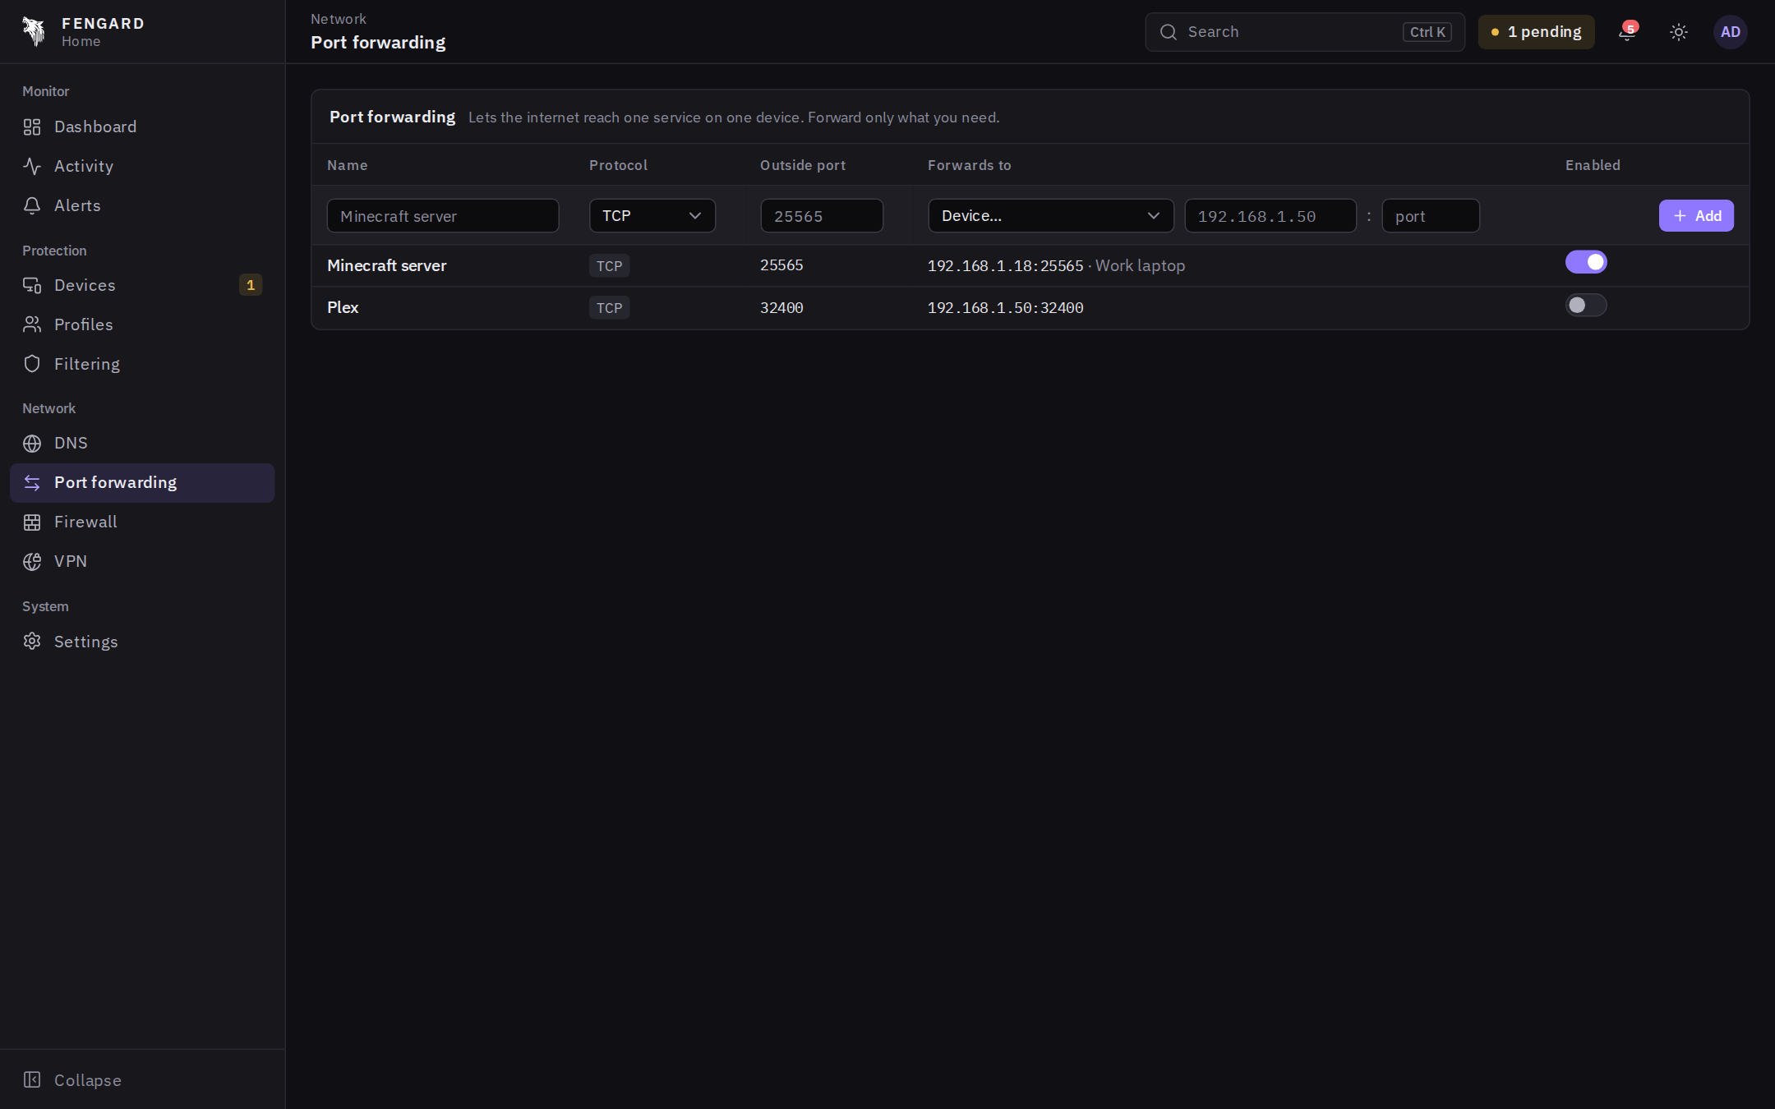
Task: Click the Settings gear icon
Action: pos(32,642)
